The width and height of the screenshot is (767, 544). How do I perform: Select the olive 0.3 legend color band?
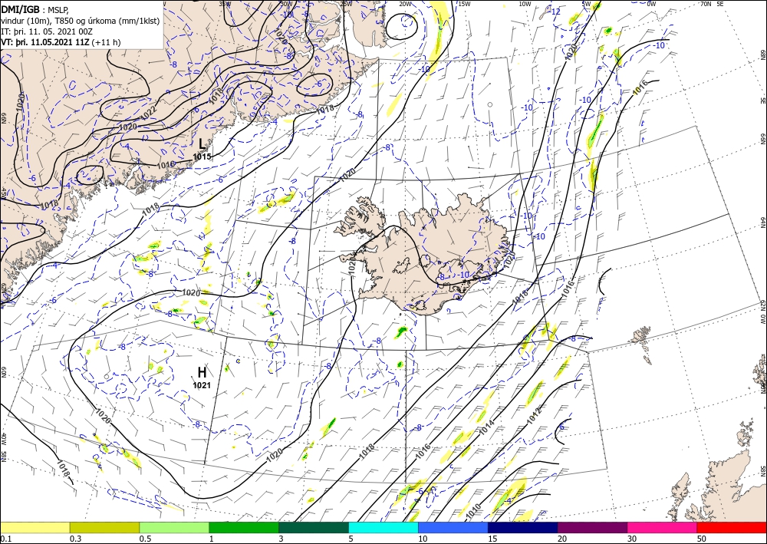[104, 527]
